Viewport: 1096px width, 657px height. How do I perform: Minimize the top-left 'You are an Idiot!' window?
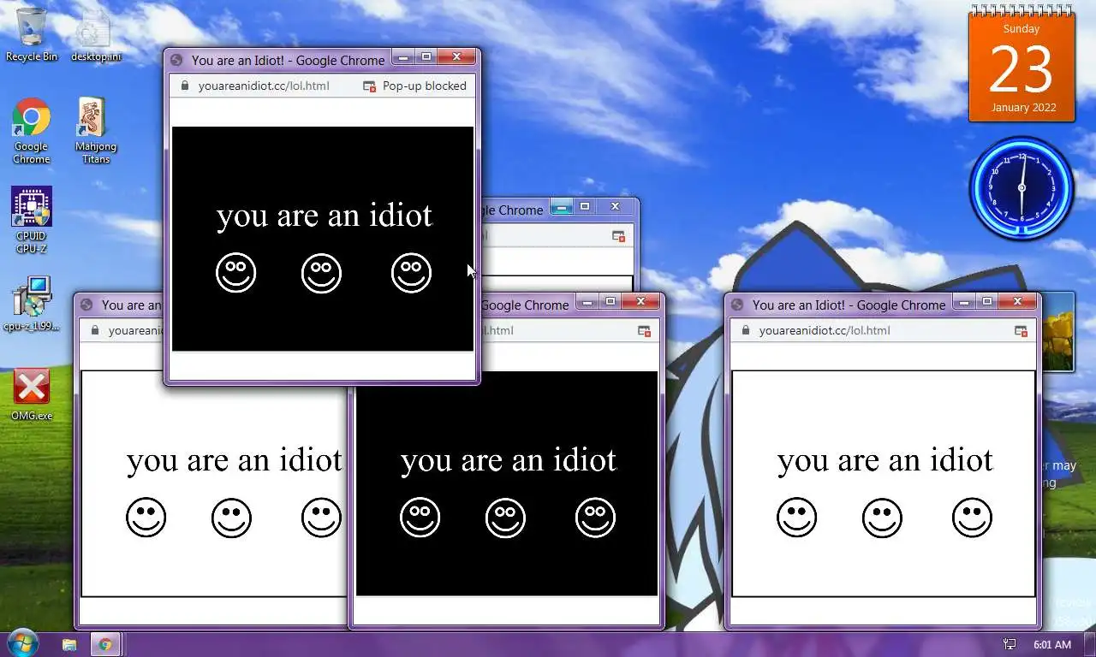[x=403, y=56]
